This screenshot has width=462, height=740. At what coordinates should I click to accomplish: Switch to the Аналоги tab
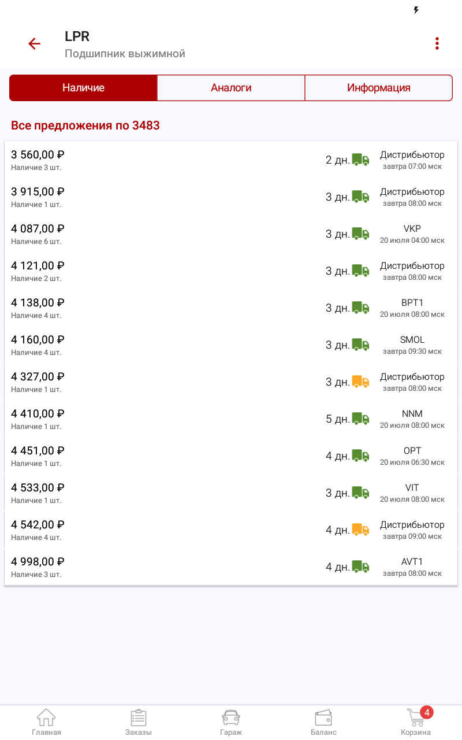231,88
